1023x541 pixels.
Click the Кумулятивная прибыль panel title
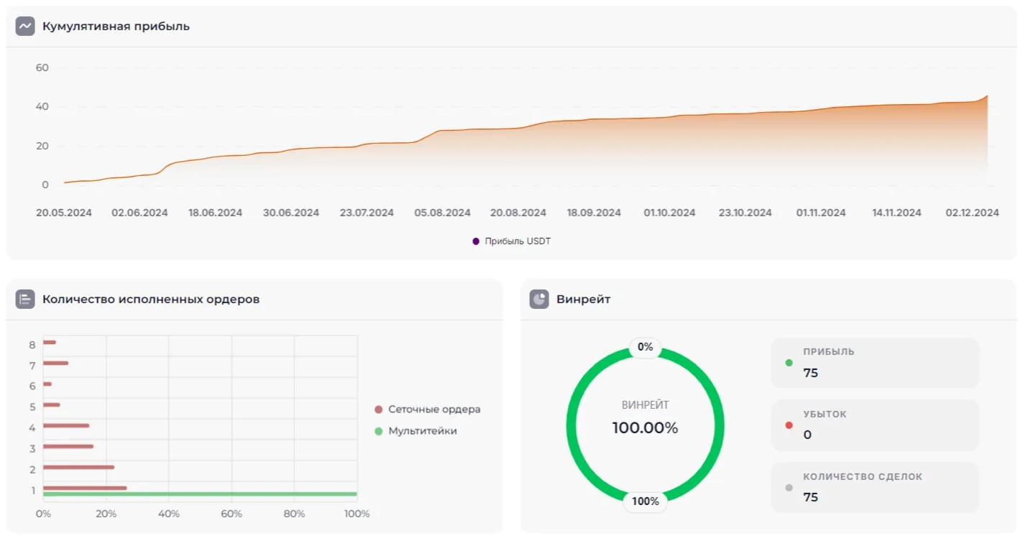(116, 27)
